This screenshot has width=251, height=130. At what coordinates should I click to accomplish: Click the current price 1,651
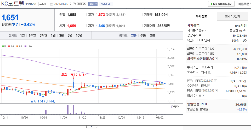(10, 17)
